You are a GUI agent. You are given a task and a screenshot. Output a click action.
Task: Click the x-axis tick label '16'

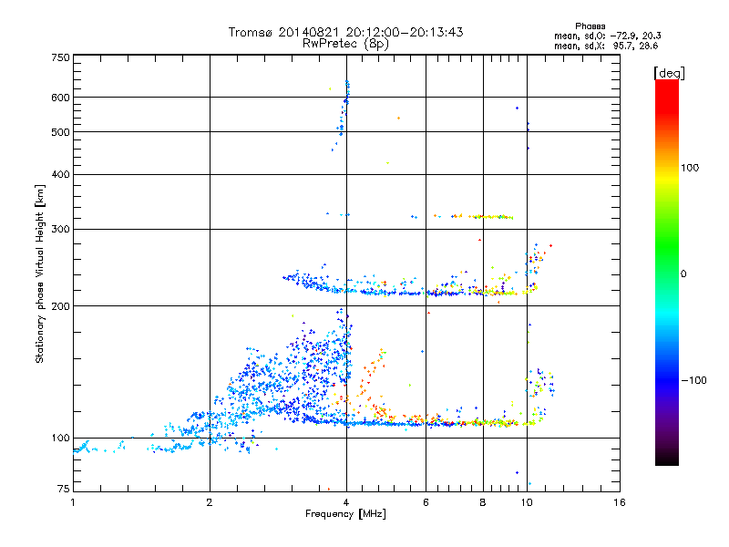(x=620, y=502)
